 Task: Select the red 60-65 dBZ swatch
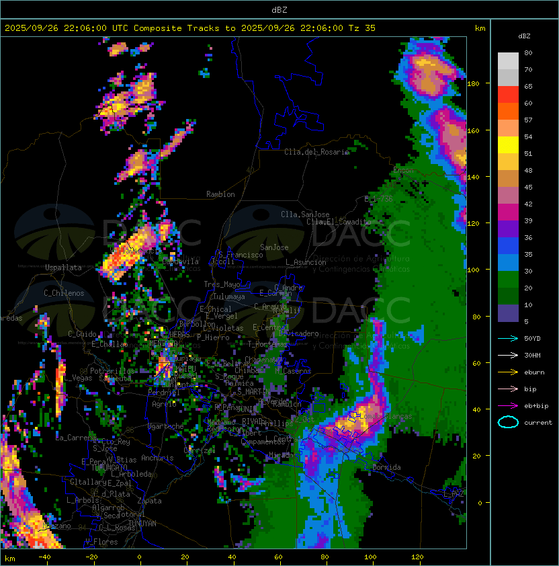pyautogui.click(x=508, y=95)
